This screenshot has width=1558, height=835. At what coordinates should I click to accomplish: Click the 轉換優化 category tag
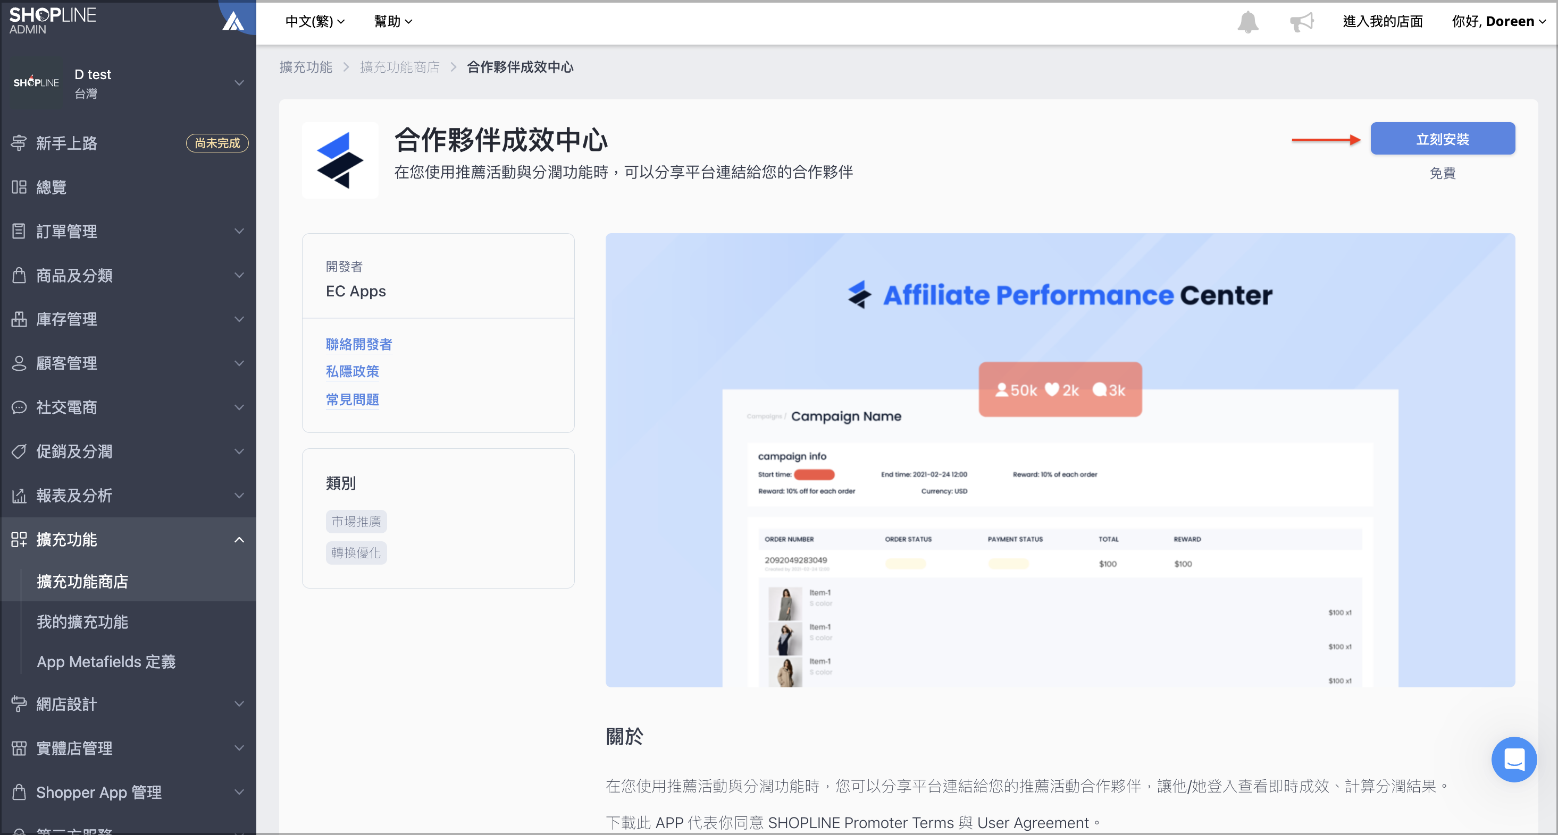pyautogui.click(x=356, y=553)
